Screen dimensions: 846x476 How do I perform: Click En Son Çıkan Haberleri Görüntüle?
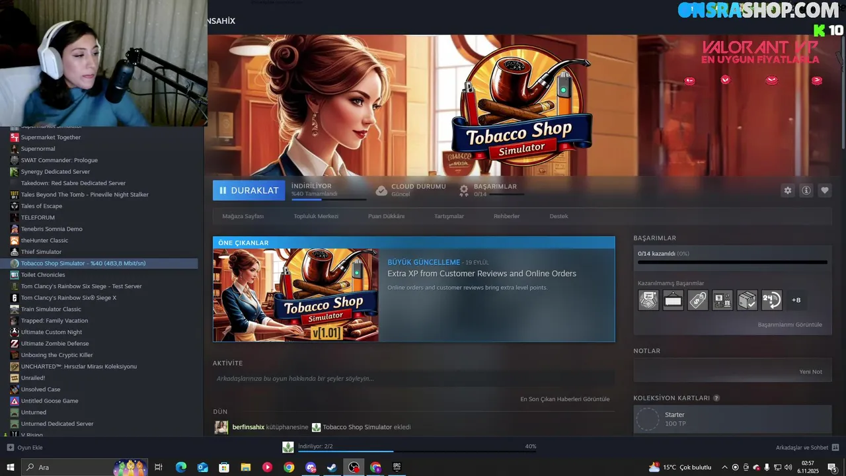pos(565,399)
